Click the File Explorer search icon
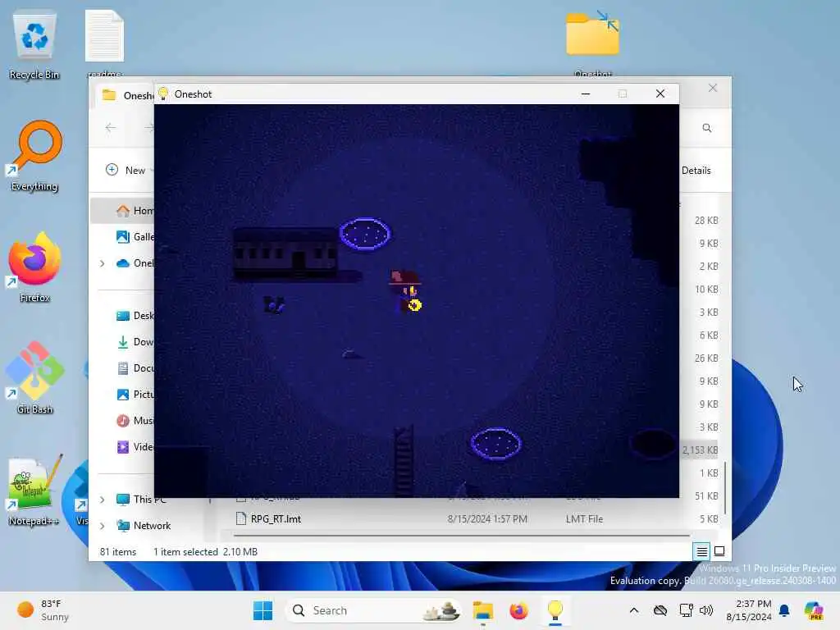This screenshot has width=840, height=630. click(707, 128)
